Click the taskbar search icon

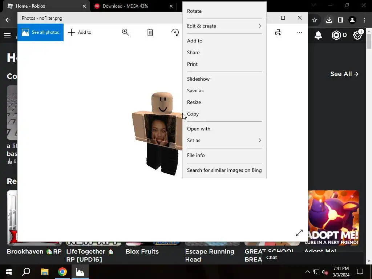tap(26, 272)
